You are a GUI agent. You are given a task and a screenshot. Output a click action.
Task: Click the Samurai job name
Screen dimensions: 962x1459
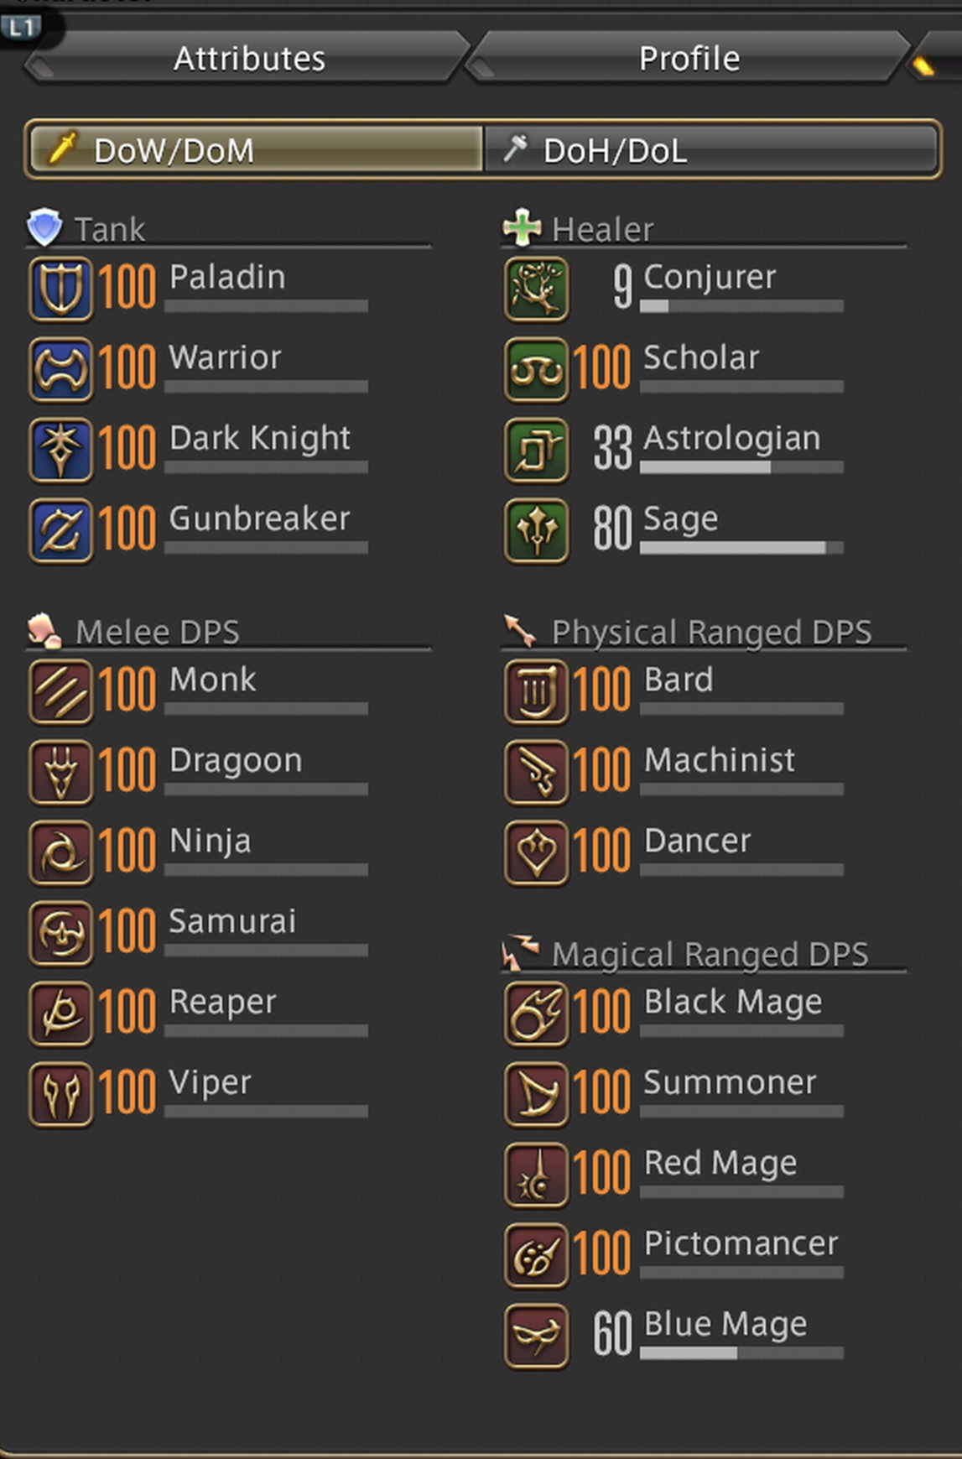tap(232, 921)
